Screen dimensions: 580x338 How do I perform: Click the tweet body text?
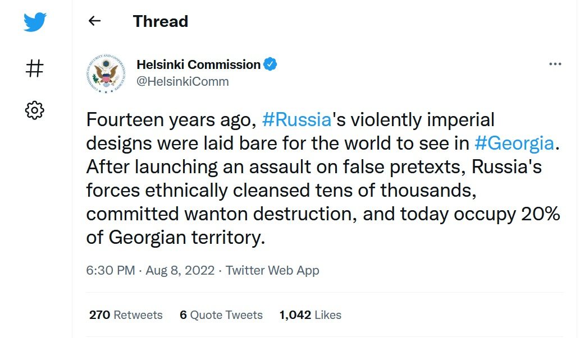point(323,178)
